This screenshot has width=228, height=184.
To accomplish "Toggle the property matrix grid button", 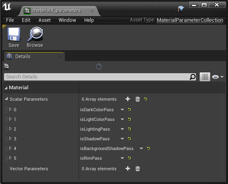I will coord(205,77).
